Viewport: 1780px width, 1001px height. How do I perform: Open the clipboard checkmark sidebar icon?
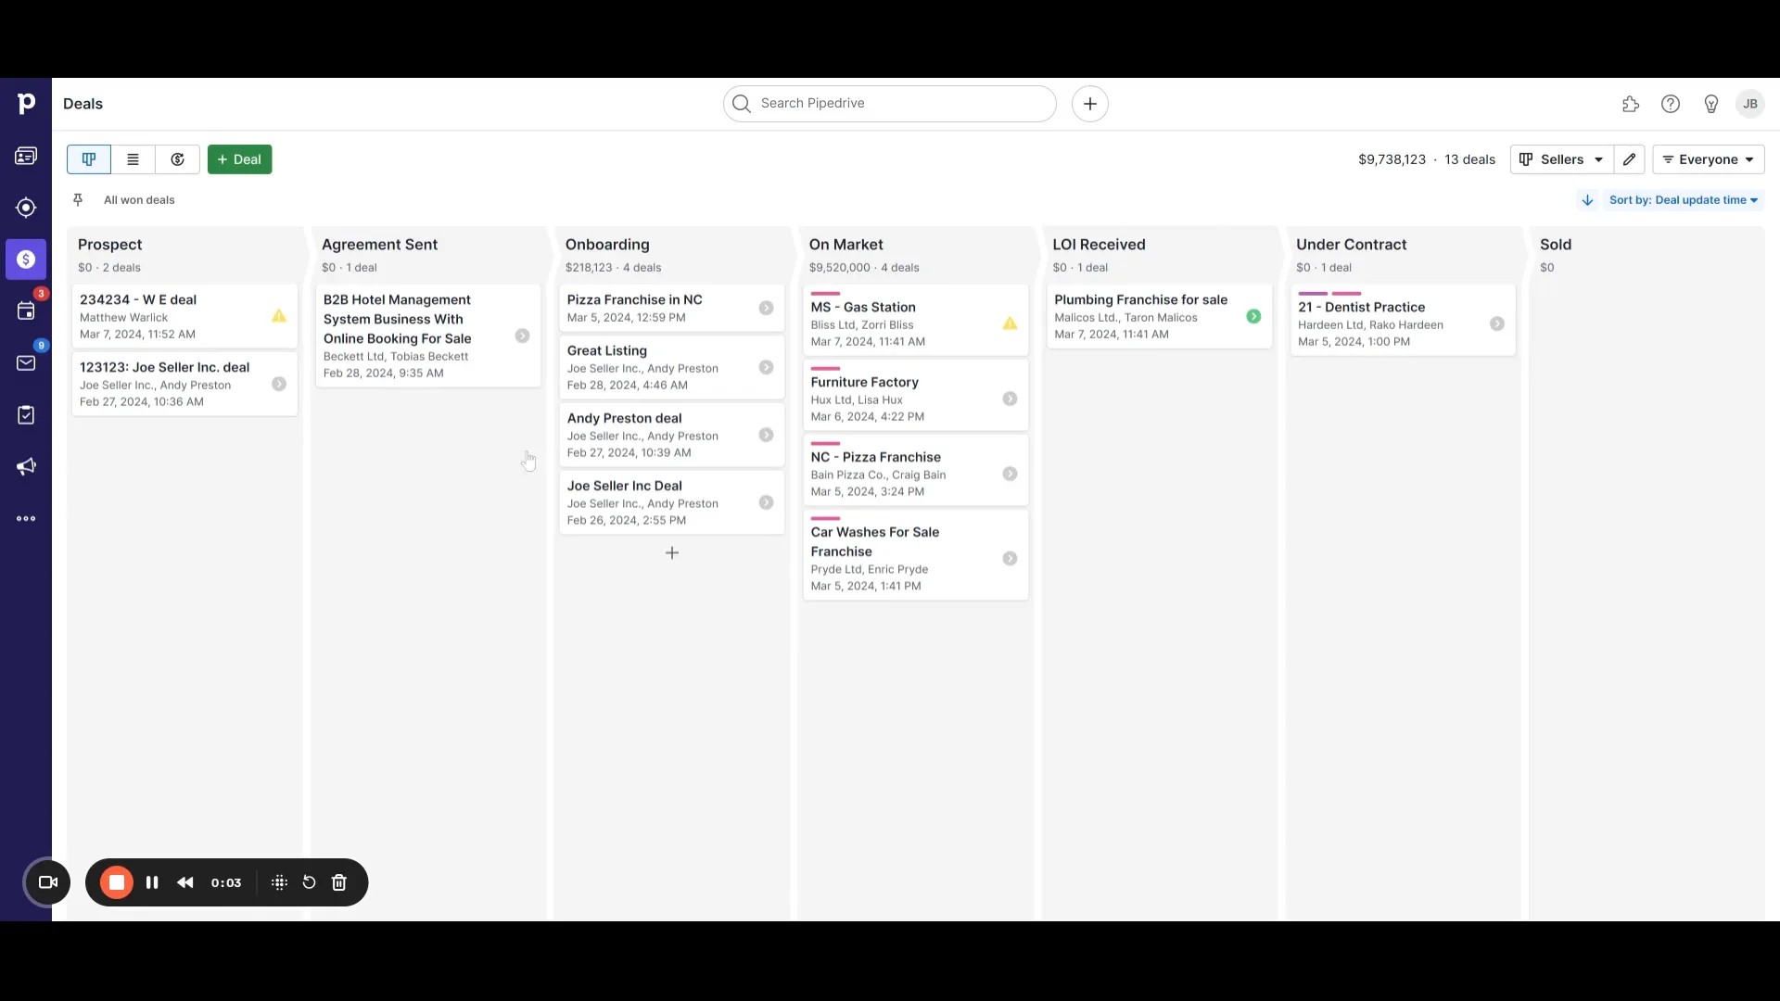click(x=26, y=415)
